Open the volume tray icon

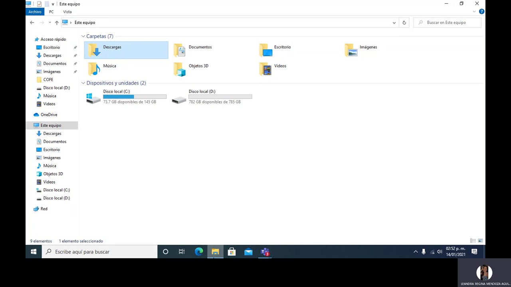(440, 252)
